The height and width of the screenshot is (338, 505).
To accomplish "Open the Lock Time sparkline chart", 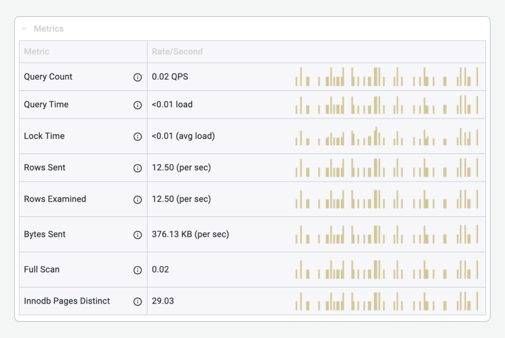I will [387, 137].
